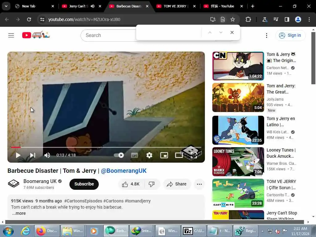Dislike the video
316x237 pixels.
(152, 184)
